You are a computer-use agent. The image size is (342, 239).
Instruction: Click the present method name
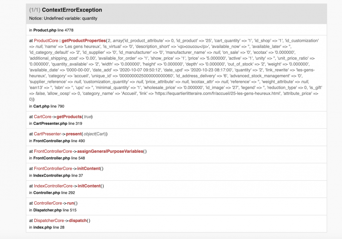coord(74,134)
